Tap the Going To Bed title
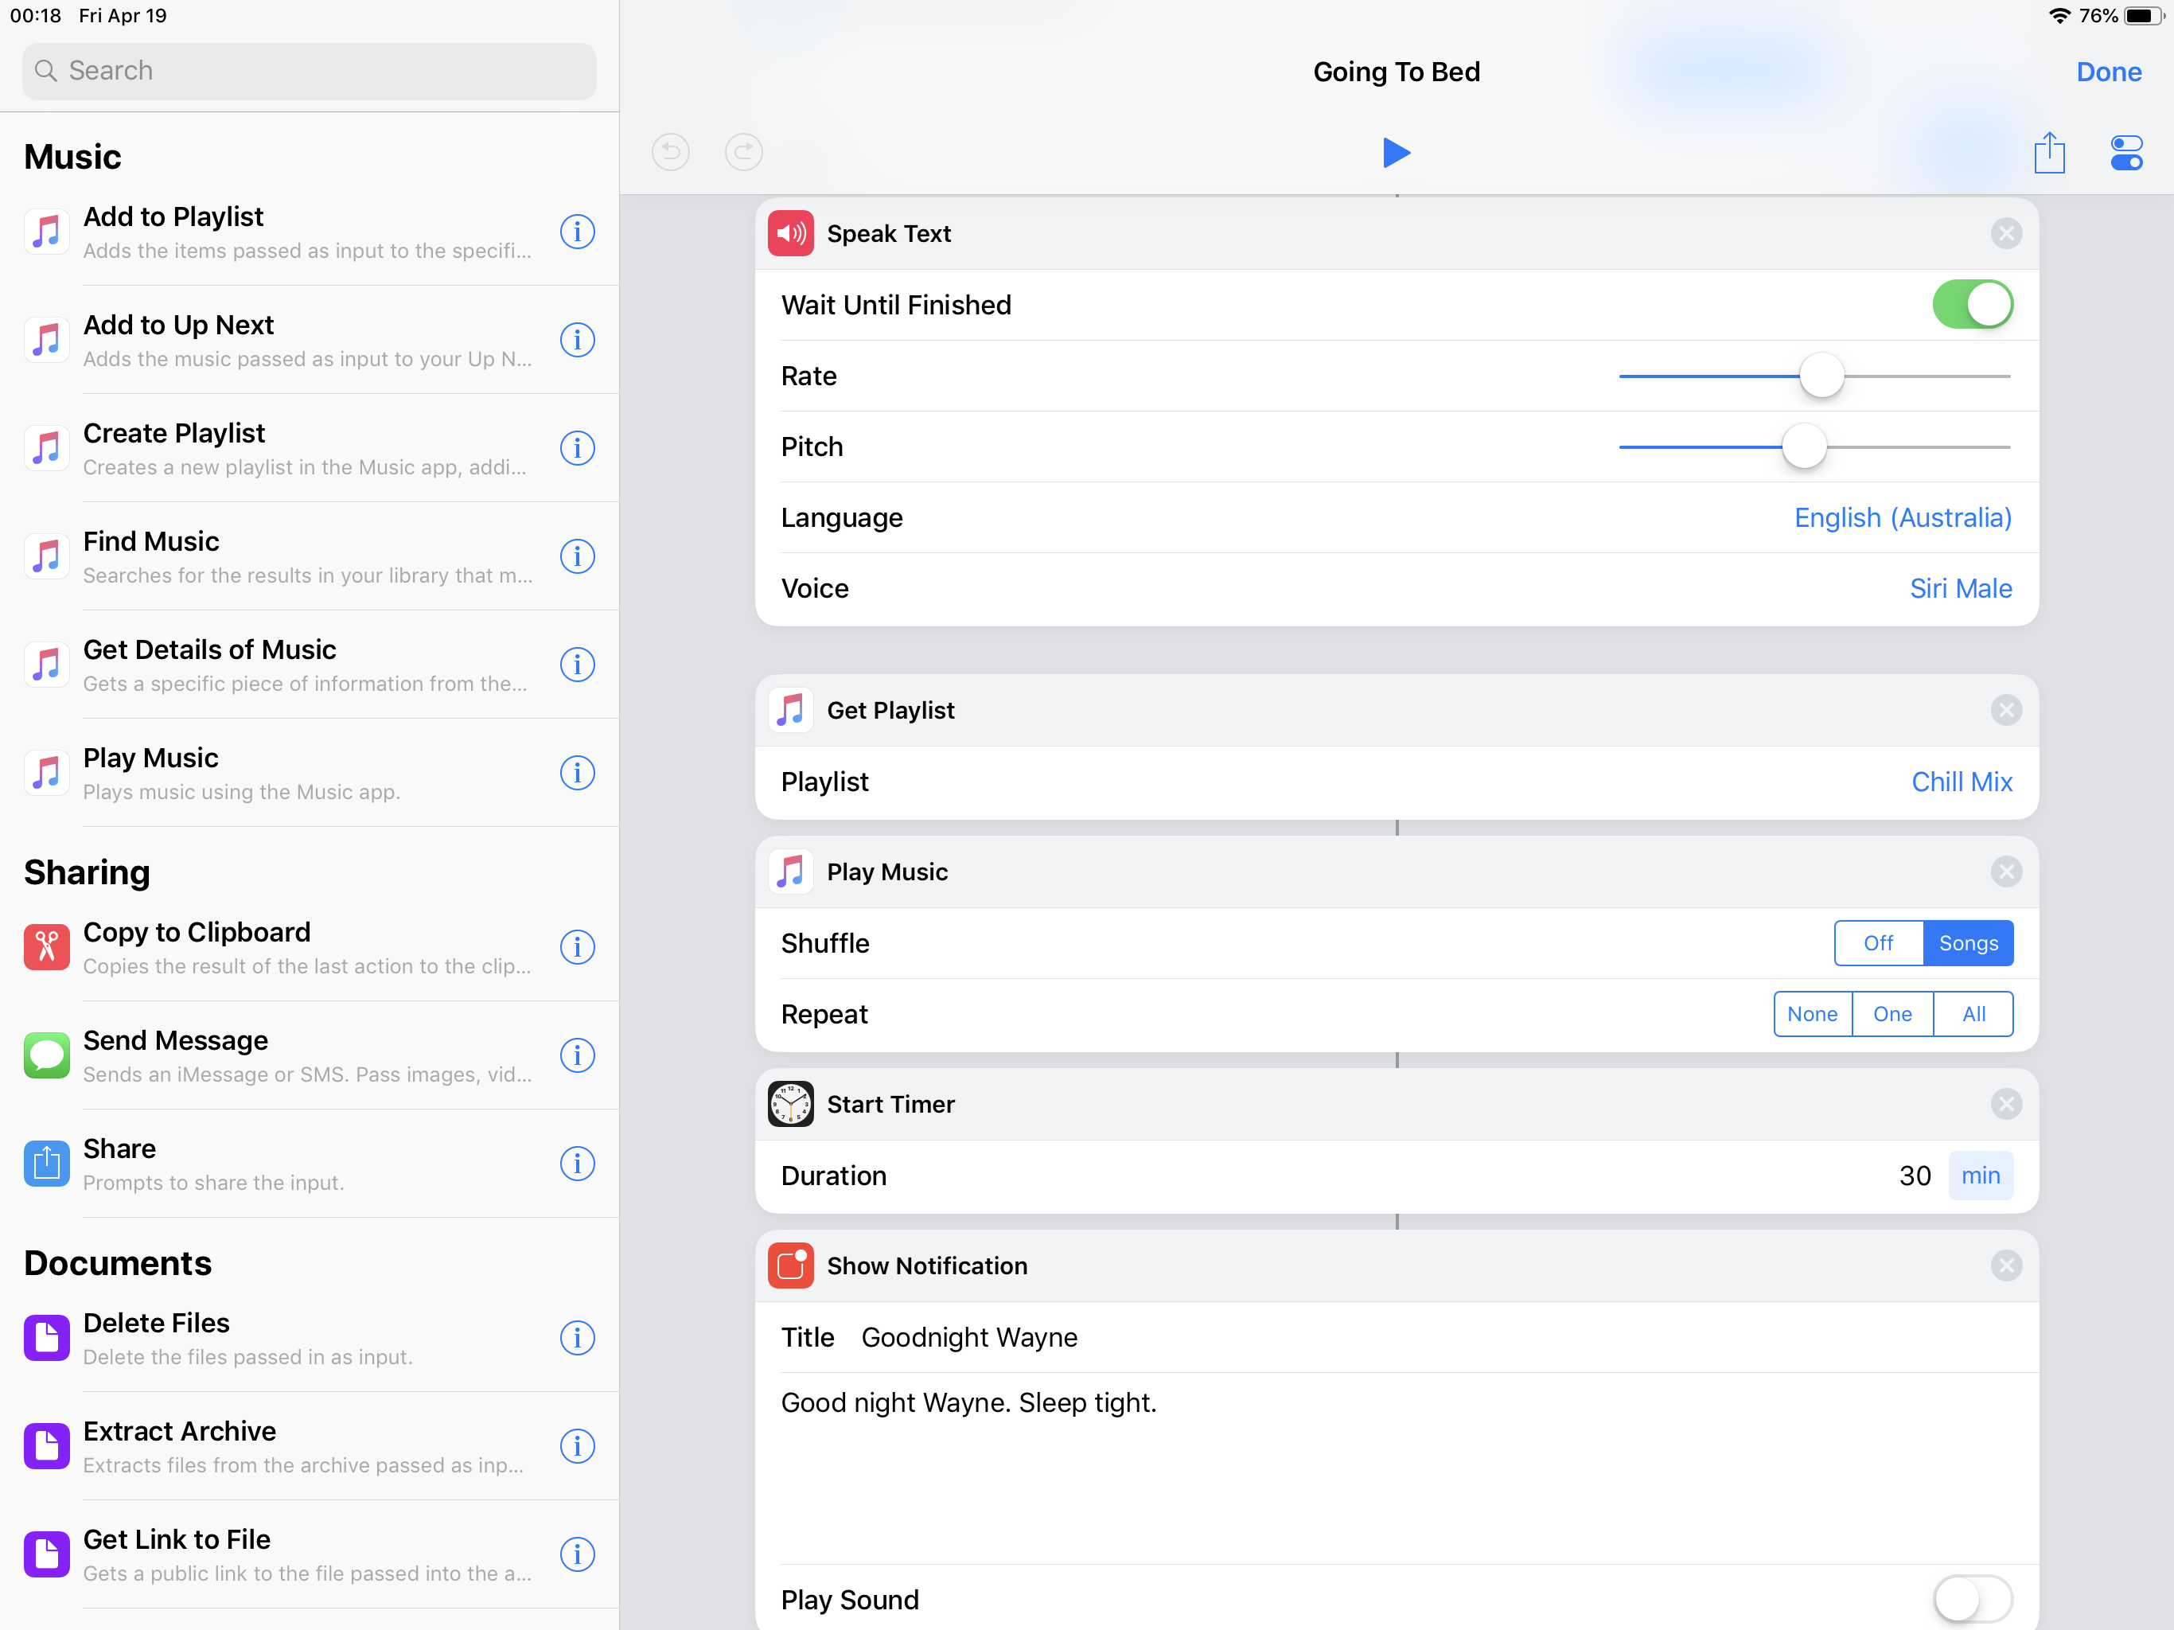The width and height of the screenshot is (2174, 1630). click(1397, 72)
